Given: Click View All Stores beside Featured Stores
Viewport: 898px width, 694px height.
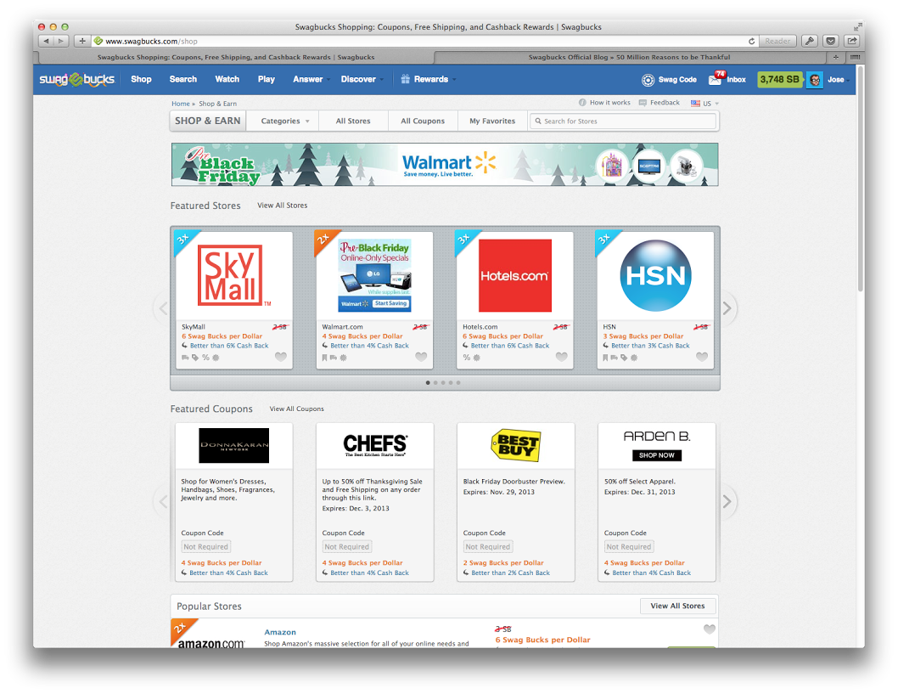Looking at the screenshot, I should click(283, 206).
